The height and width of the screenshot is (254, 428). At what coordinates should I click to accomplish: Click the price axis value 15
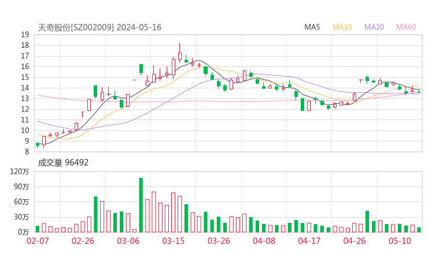[x=25, y=77]
